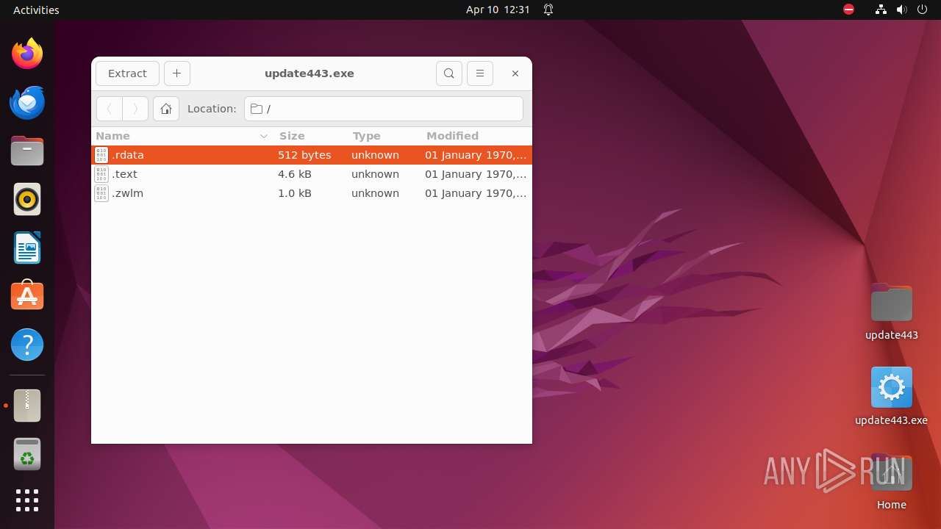The height and width of the screenshot is (529, 941).
Task: Add files with the plus button
Action: pos(176,73)
